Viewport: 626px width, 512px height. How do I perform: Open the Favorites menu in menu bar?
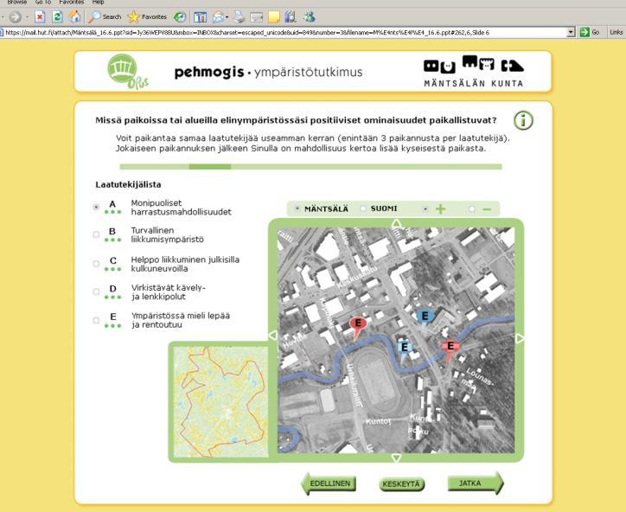71,3
